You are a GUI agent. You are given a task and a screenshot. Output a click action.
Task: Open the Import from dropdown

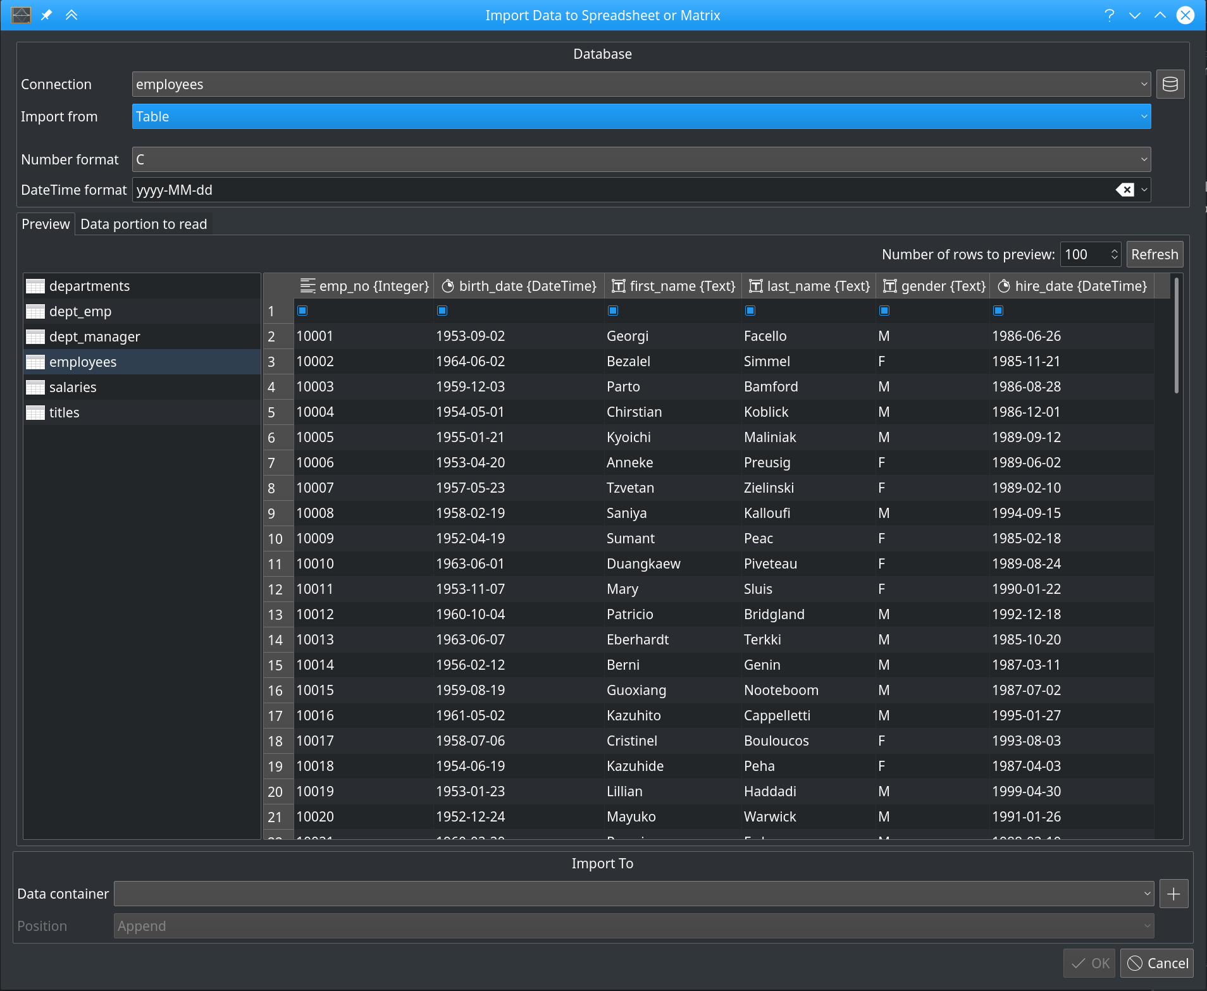click(x=641, y=116)
